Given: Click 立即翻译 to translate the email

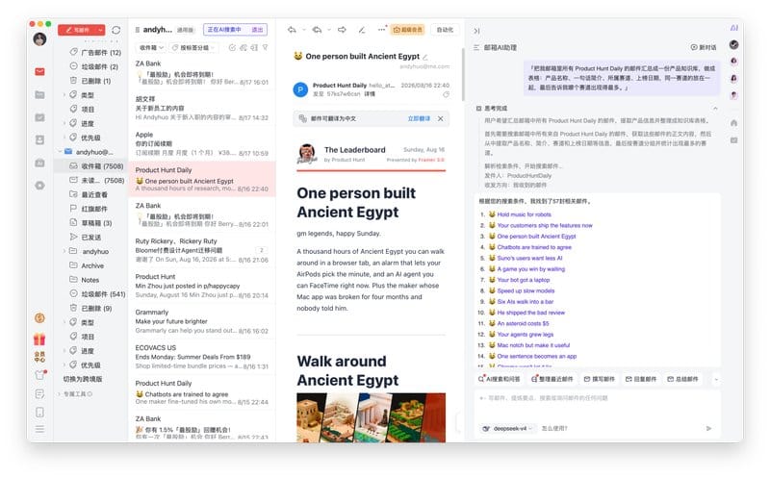Looking at the screenshot, I should [419, 118].
